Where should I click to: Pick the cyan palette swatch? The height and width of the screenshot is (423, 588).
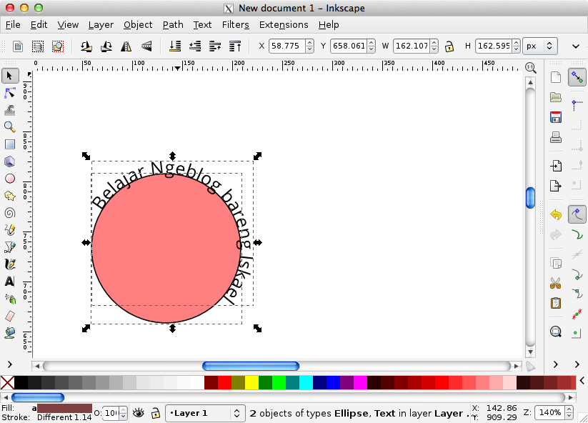[x=307, y=382]
